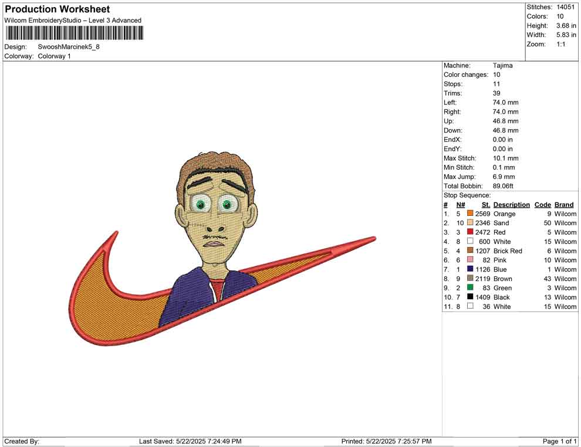The width and height of the screenshot is (581, 447).
Task: Click the Brick Red color swatch
Action: point(470,250)
